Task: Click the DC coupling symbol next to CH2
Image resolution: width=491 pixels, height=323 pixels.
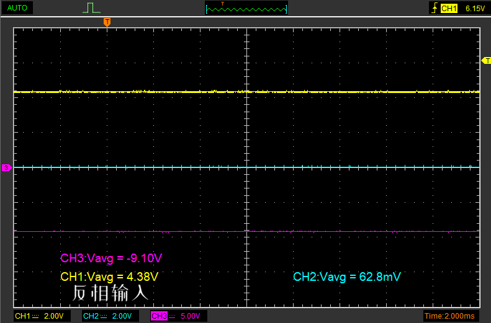Action: pos(104,316)
